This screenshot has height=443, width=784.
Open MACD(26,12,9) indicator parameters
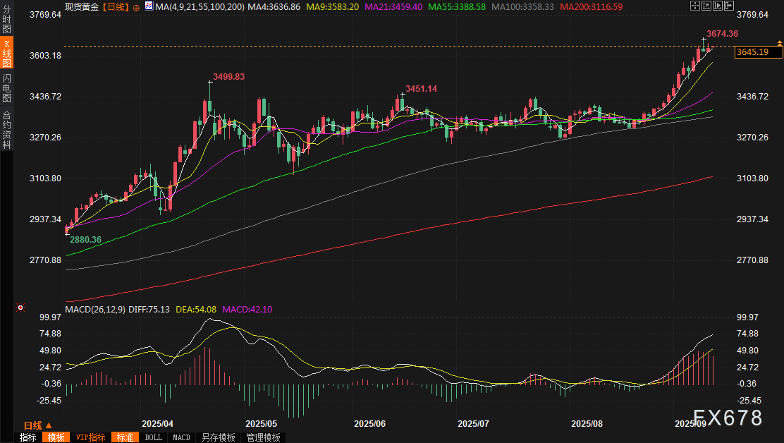click(95, 309)
